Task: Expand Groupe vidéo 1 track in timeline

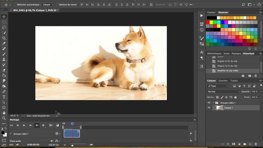Action: 11,134
